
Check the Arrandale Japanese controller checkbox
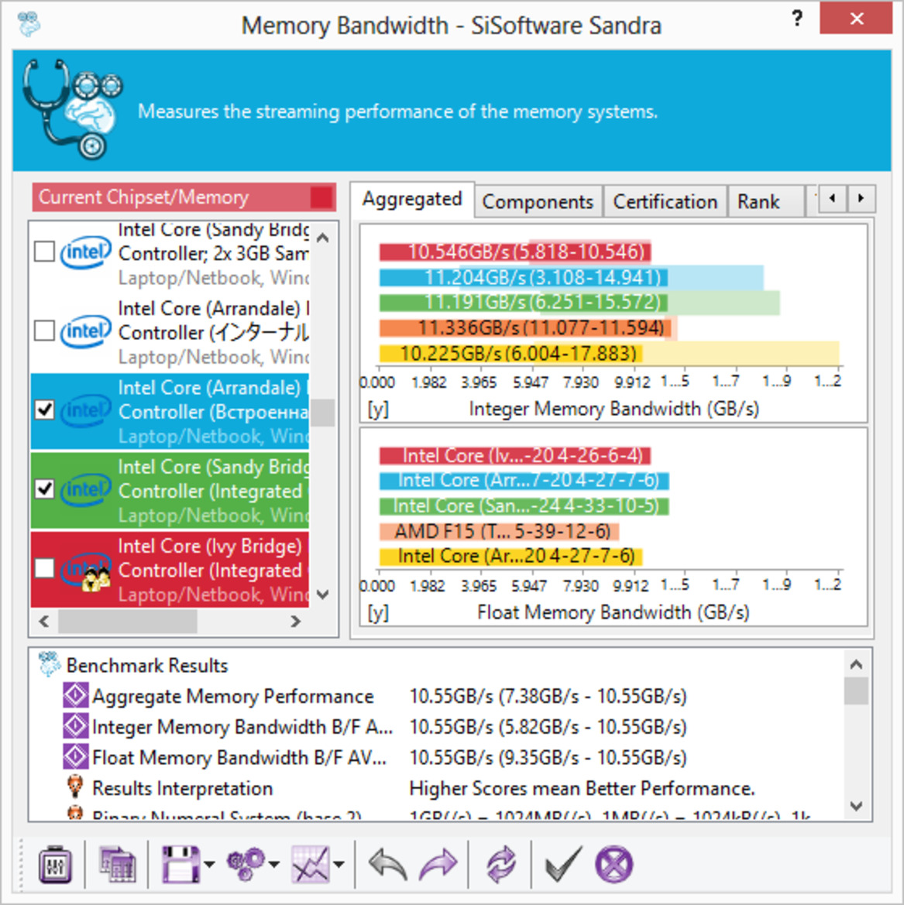[44, 331]
